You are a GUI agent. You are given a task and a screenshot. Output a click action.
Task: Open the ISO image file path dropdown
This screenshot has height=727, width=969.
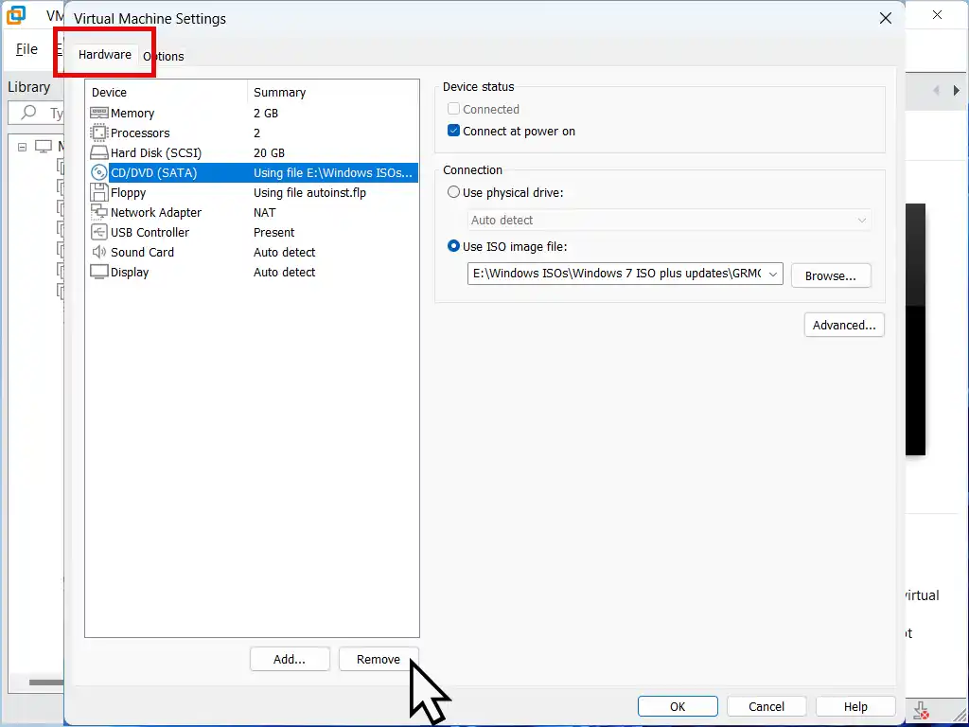click(772, 274)
